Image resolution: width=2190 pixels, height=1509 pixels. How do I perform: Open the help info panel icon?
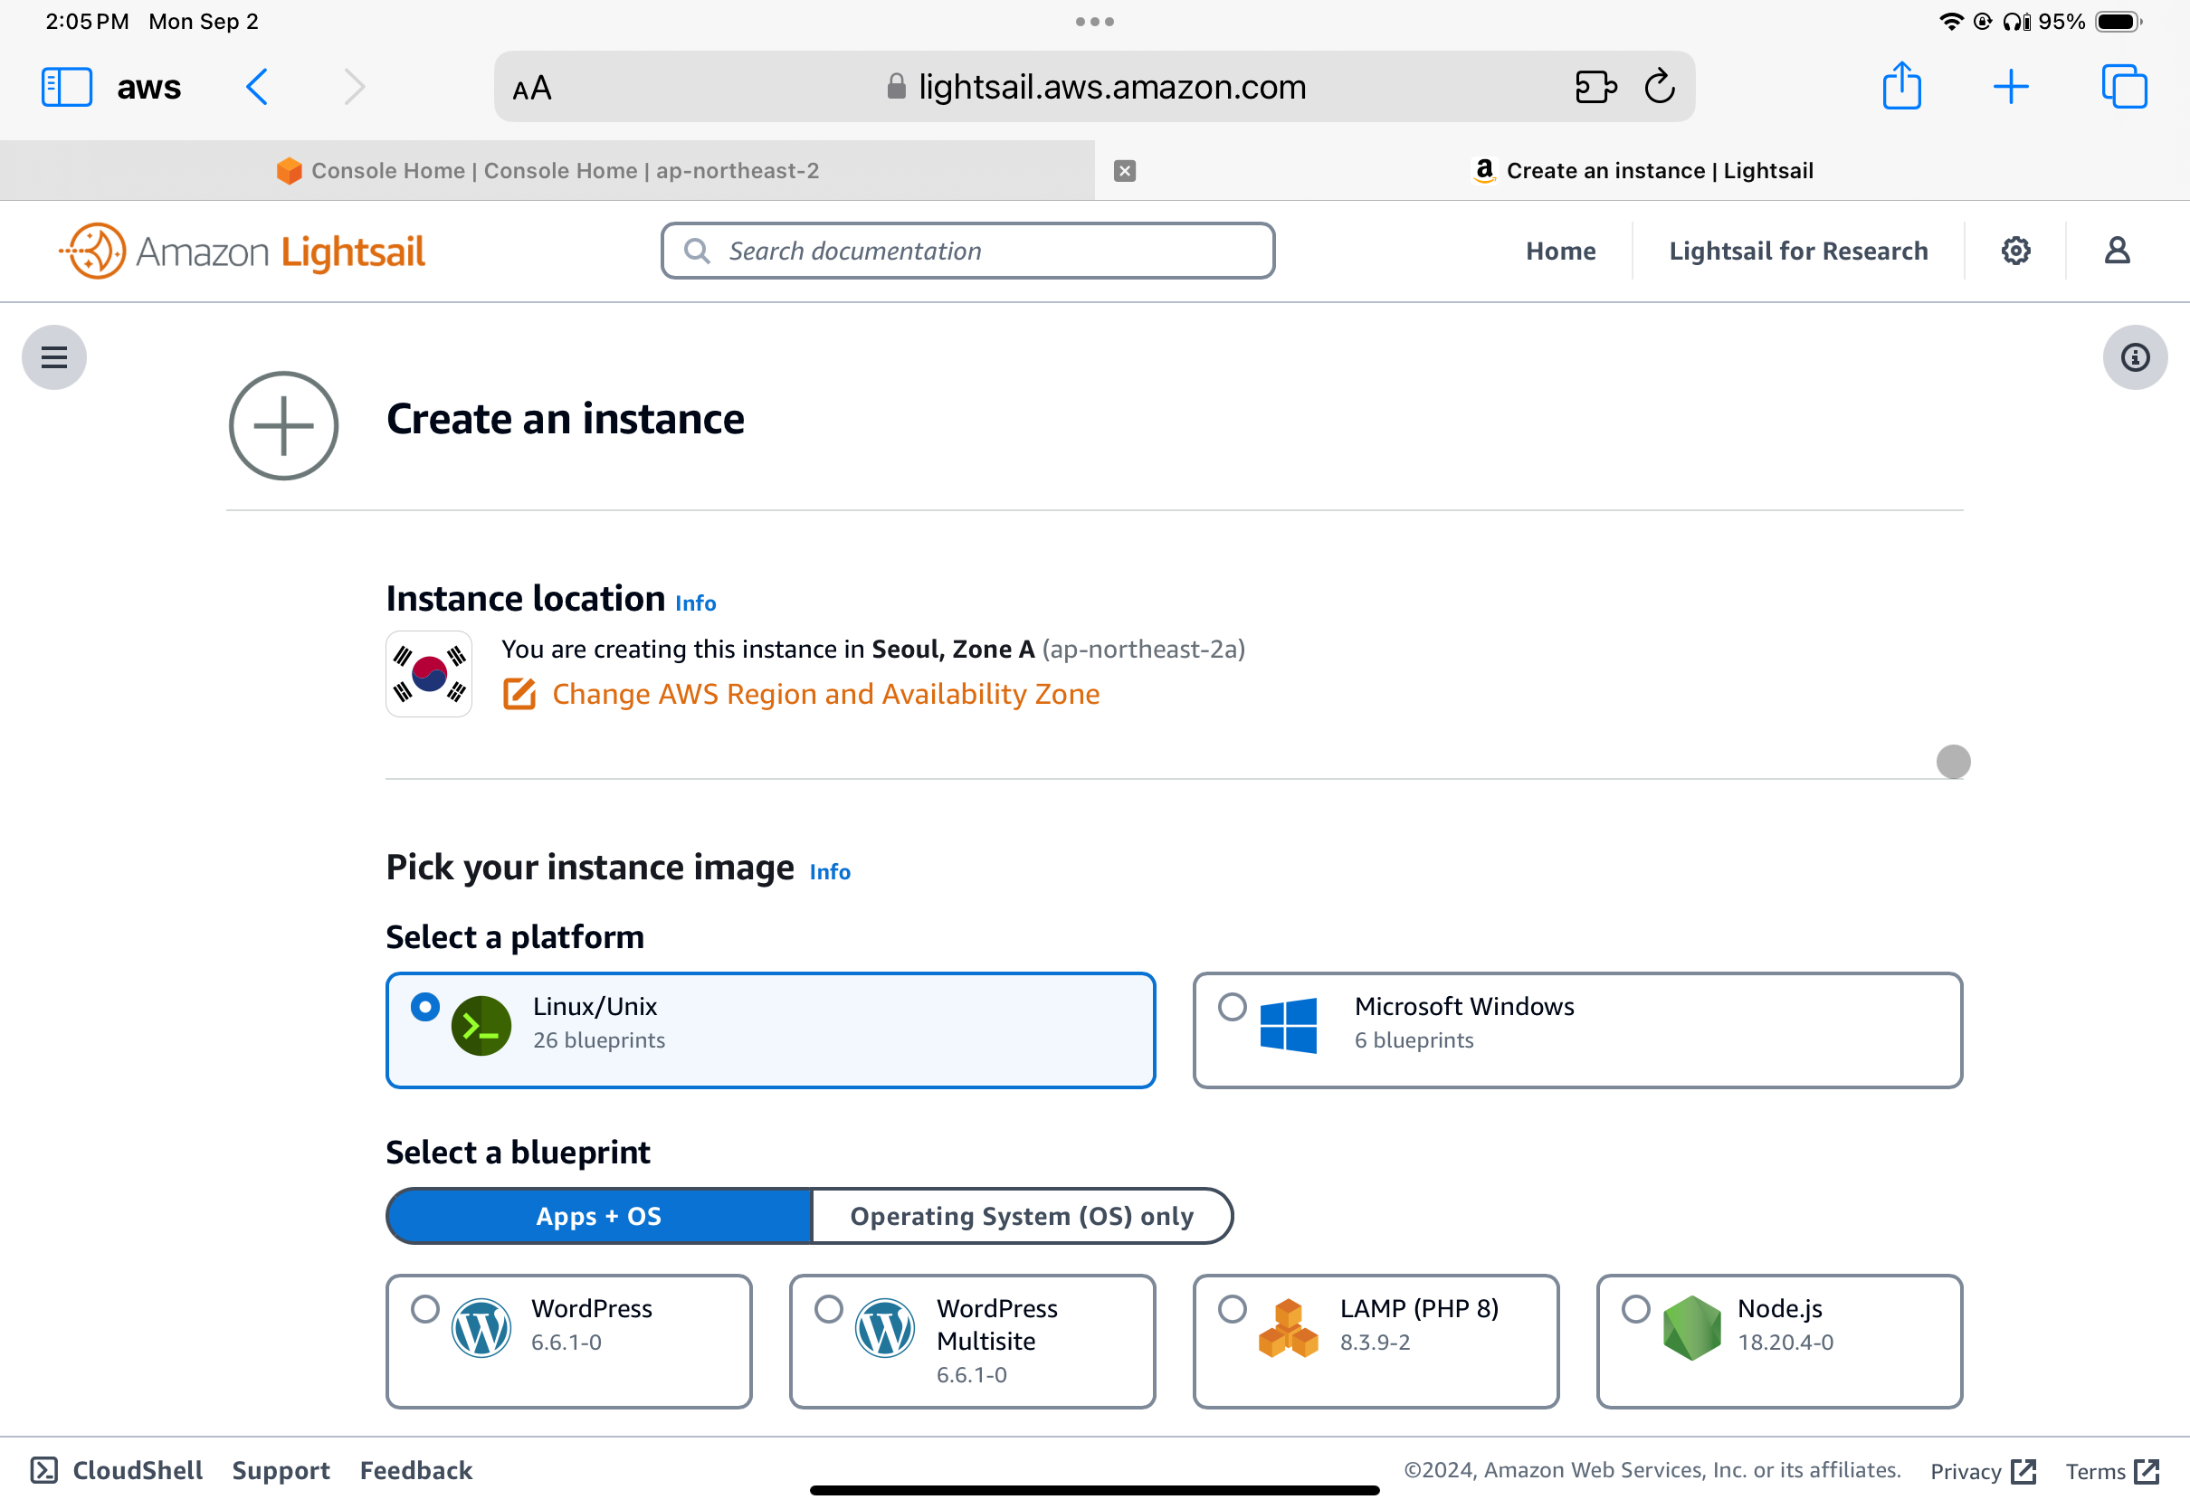click(2135, 357)
